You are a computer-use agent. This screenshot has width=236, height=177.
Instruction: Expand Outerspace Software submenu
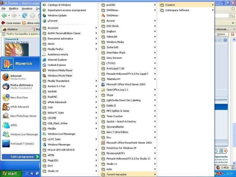click(186, 10)
